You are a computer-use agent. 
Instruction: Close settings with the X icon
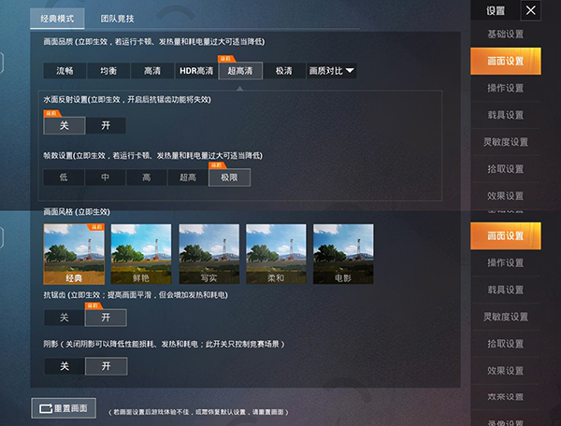click(x=530, y=11)
